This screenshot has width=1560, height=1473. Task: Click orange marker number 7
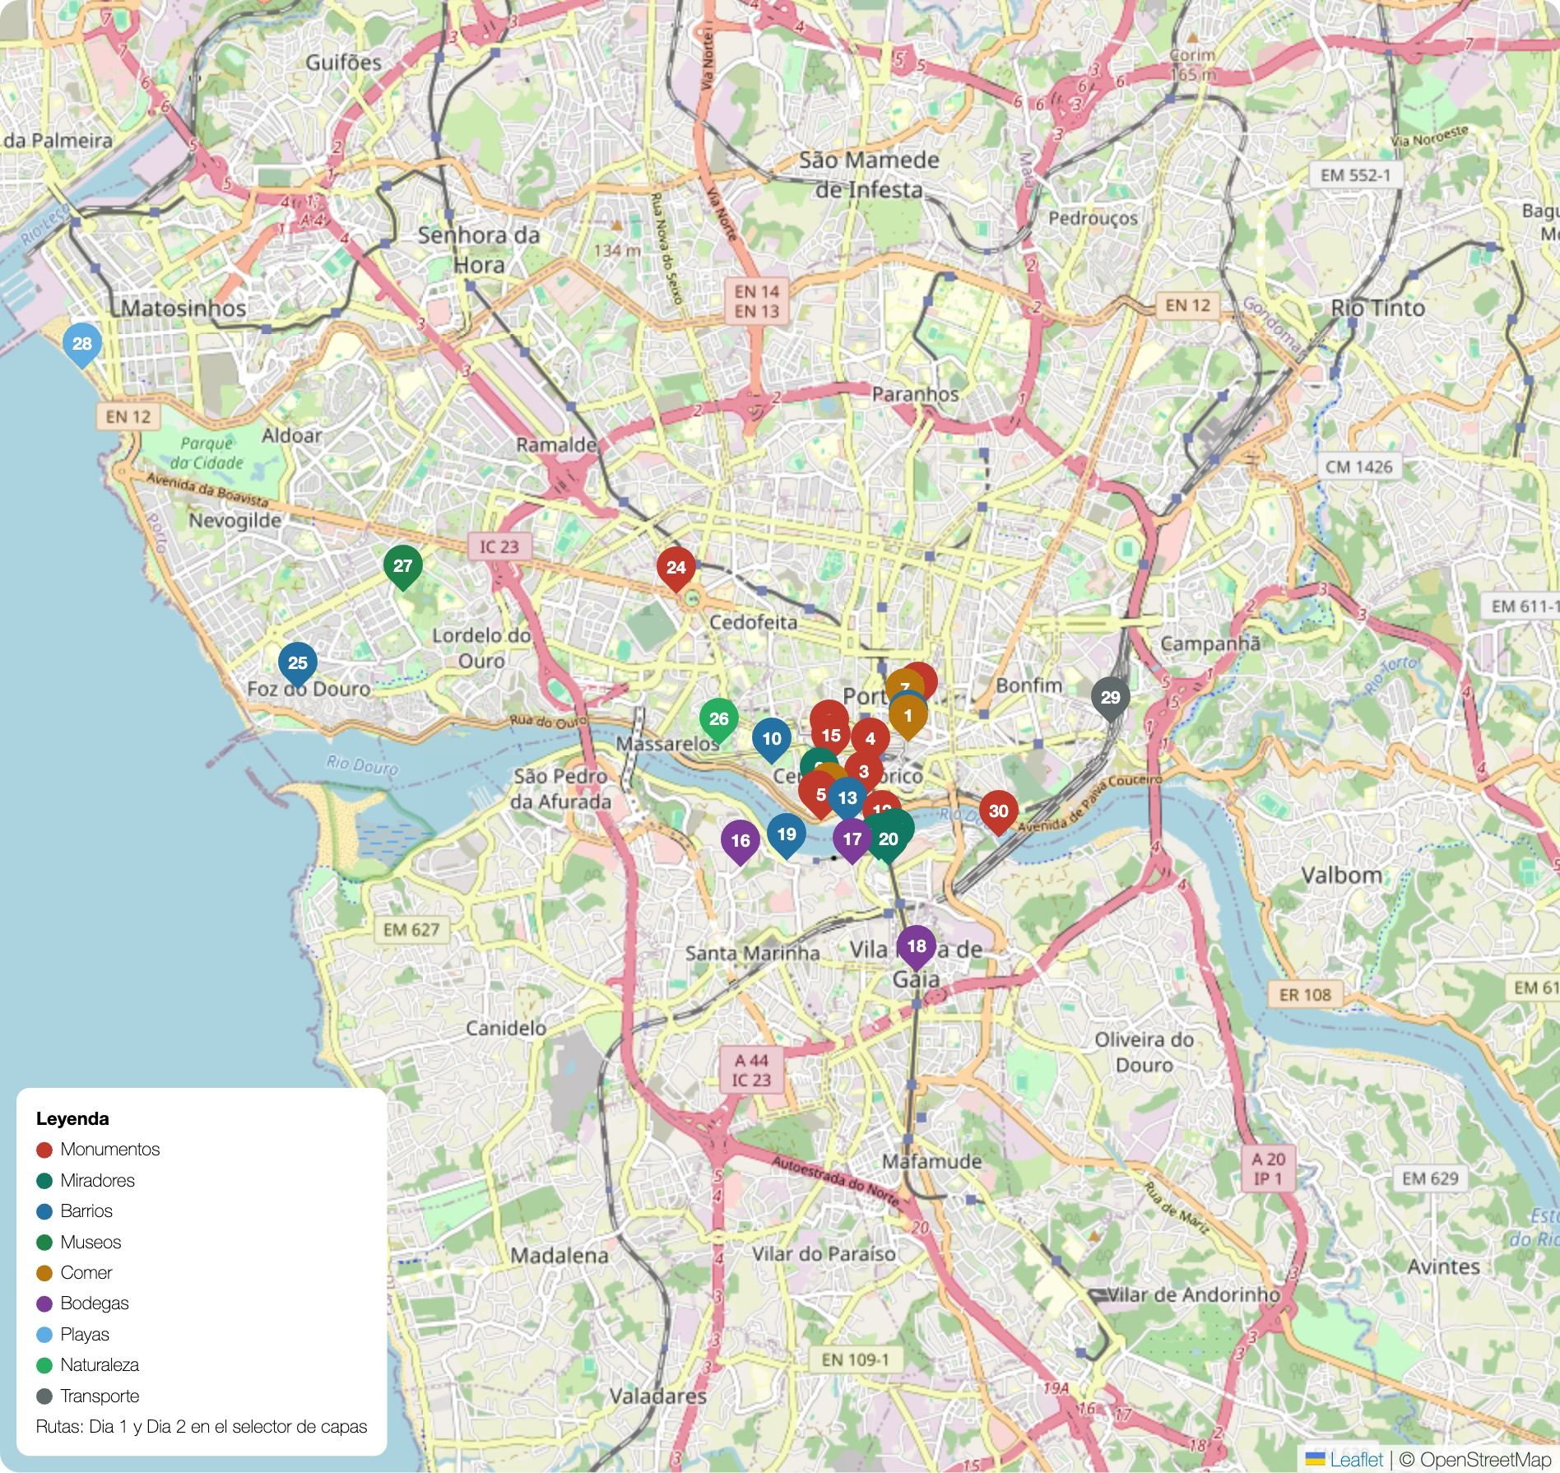coord(903,681)
